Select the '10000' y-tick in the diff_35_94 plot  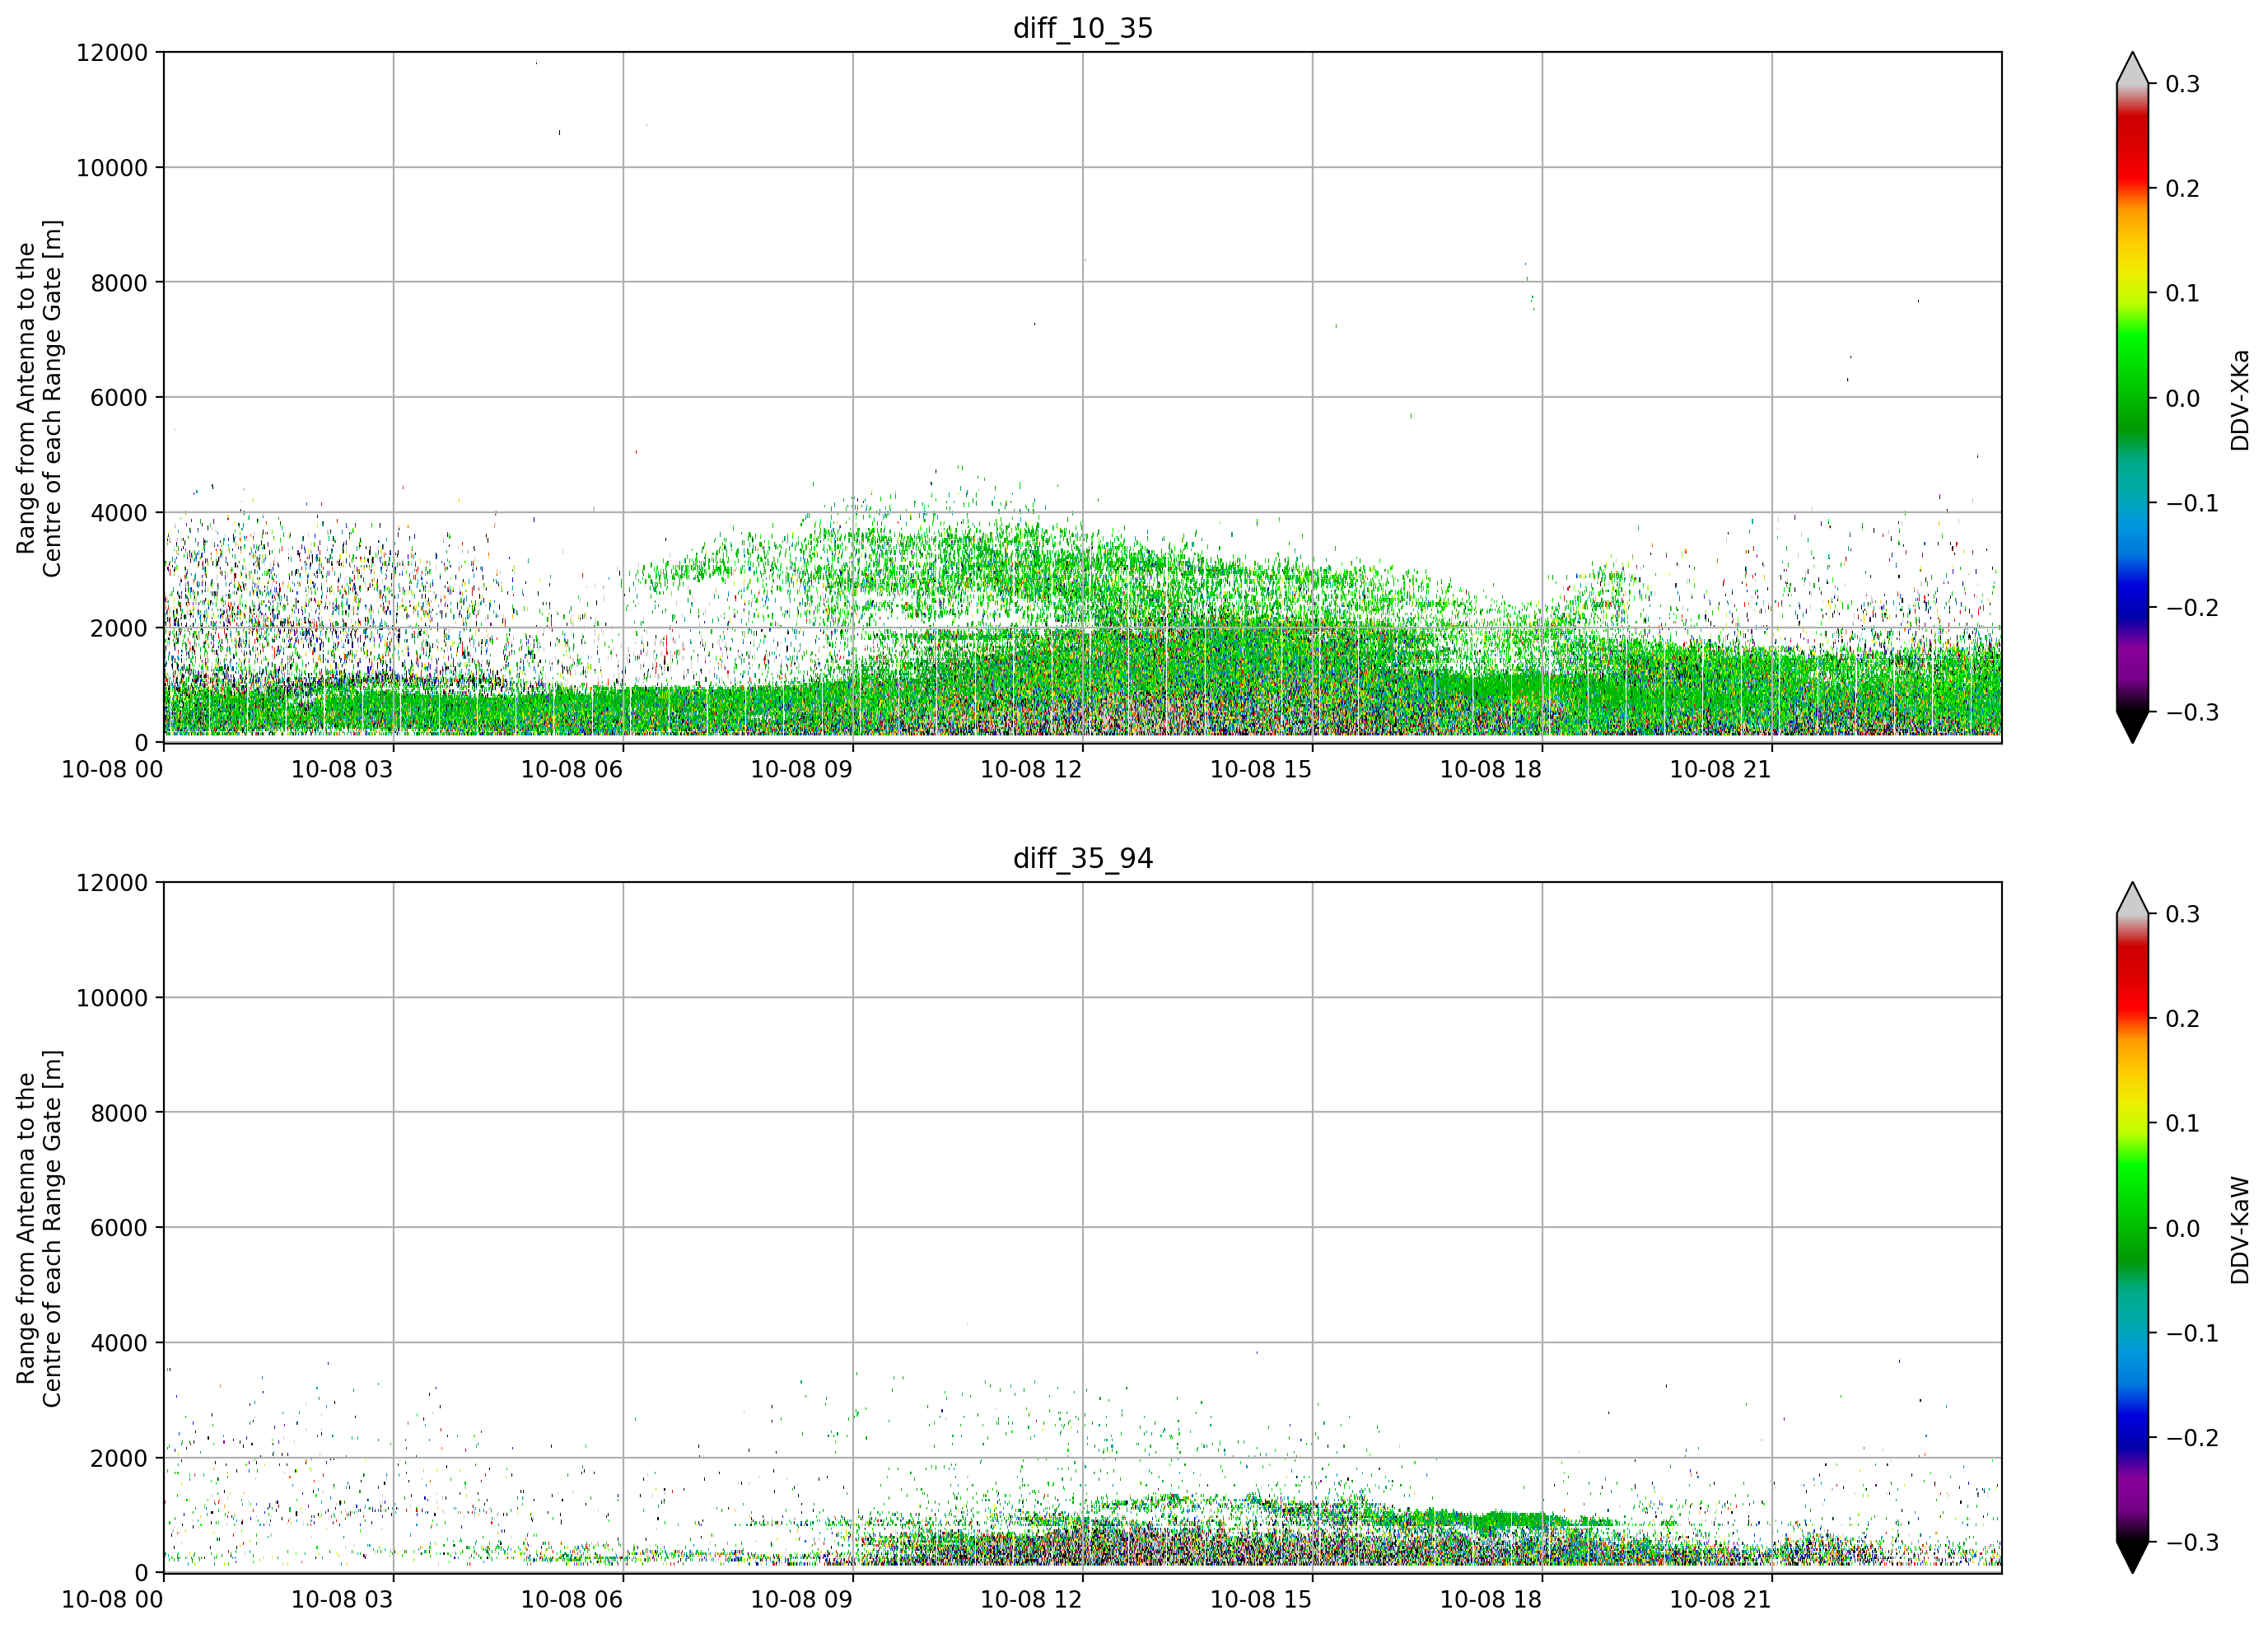[112, 998]
